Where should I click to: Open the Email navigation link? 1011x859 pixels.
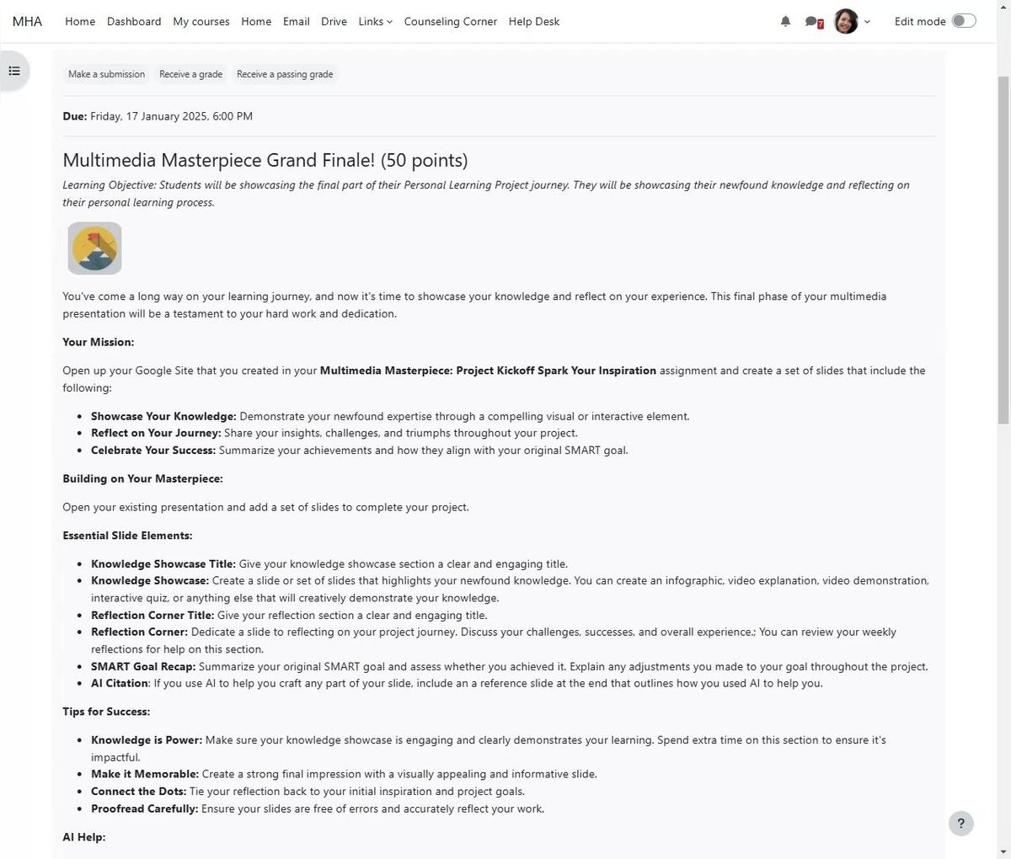click(296, 22)
